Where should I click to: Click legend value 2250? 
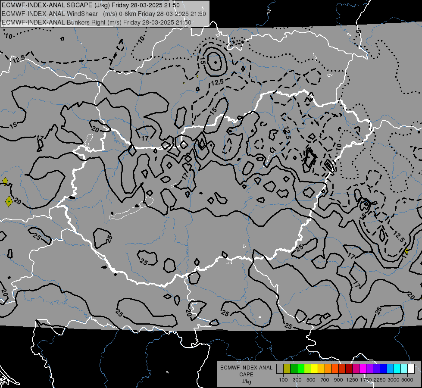click(x=380, y=380)
